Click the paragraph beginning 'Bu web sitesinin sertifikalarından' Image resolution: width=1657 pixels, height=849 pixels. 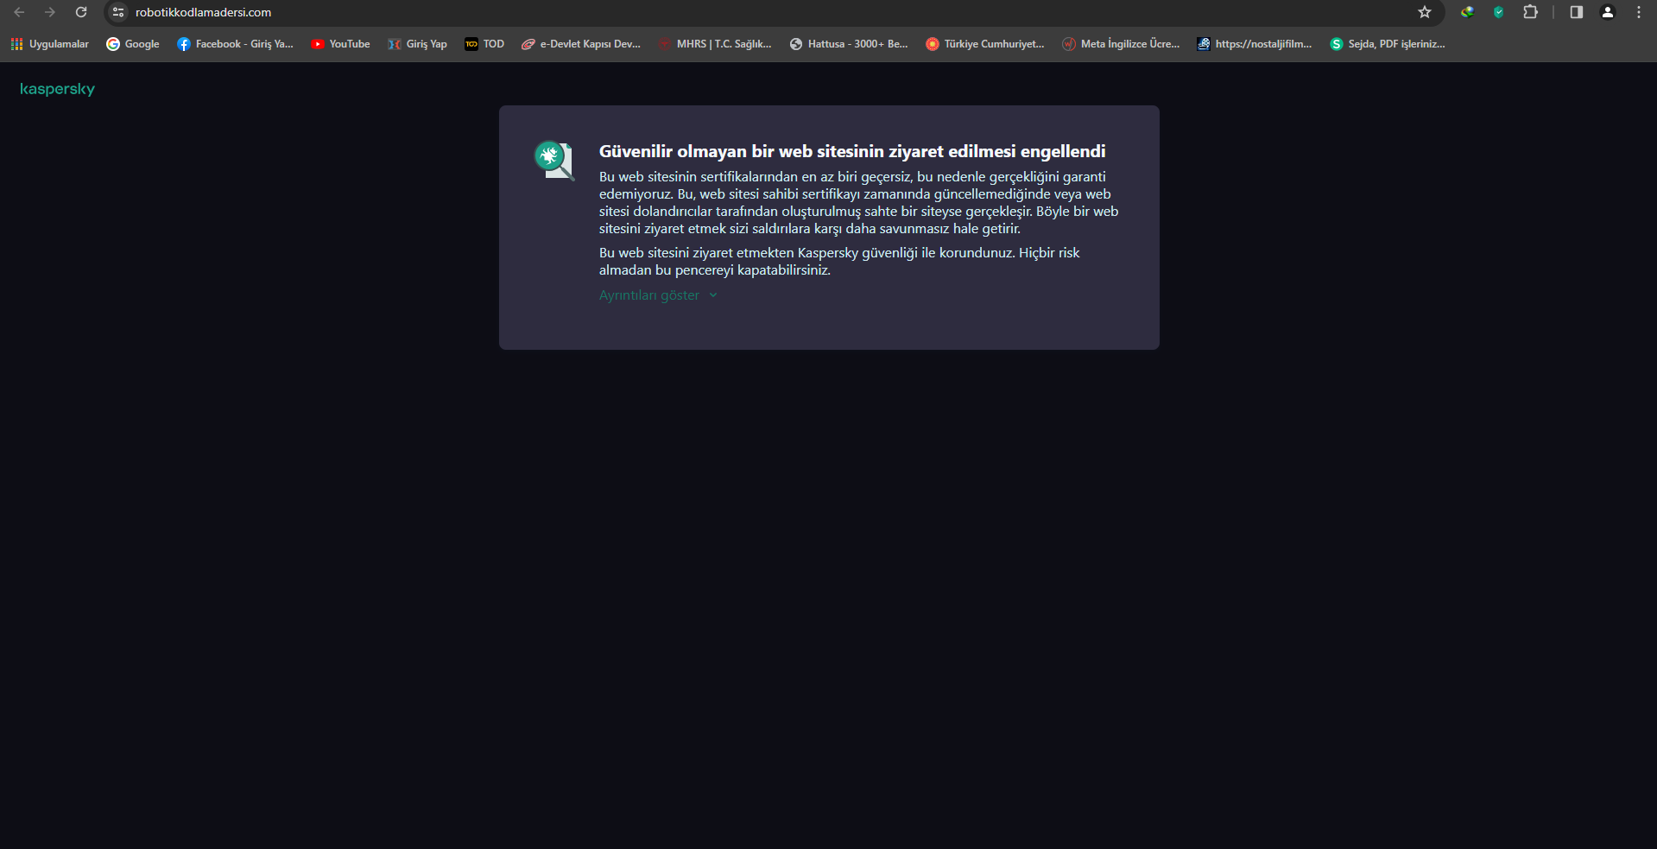pyautogui.click(x=858, y=203)
